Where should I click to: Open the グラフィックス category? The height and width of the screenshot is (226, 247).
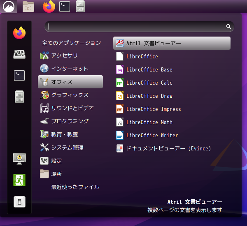coord(70,95)
